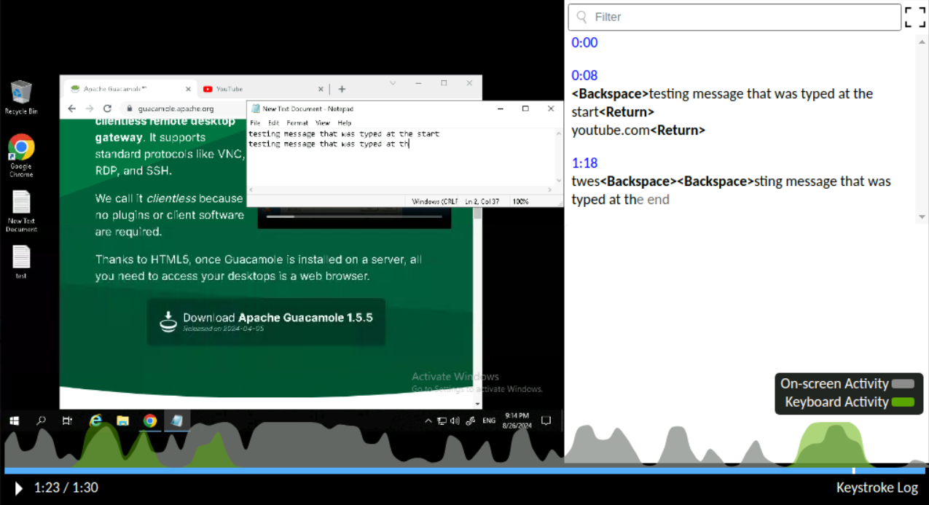The height and width of the screenshot is (505, 929).
Task: Click the fullscreen icon beside the filter box
Action: pyautogui.click(x=914, y=17)
